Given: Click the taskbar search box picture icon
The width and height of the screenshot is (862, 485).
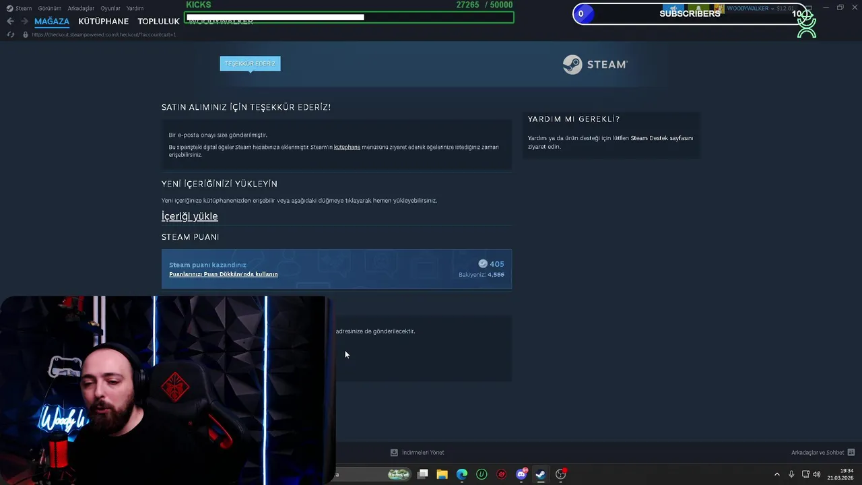Looking at the screenshot, I should point(399,474).
